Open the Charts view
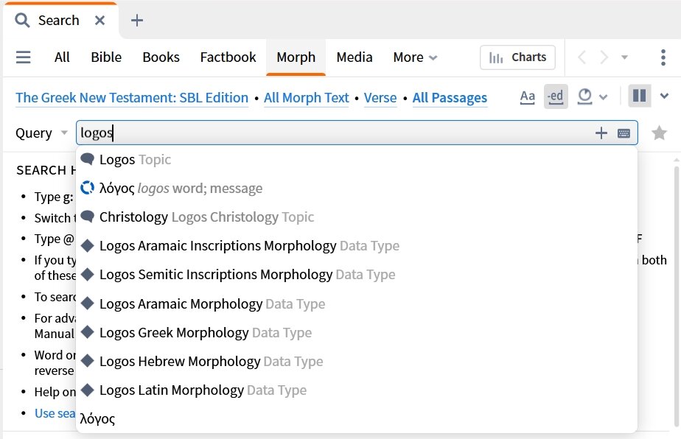 517,57
